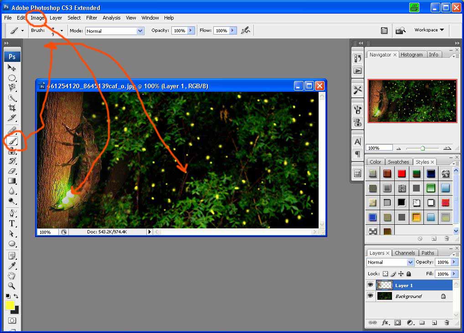Expand layer blending mode Normal dropdown

[410, 262]
